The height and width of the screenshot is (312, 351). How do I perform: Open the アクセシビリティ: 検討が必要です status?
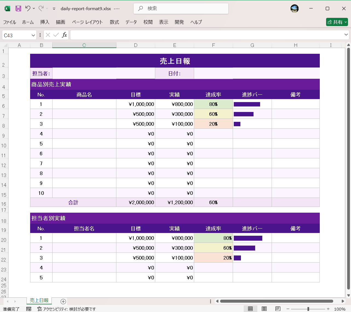coord(67,309)
